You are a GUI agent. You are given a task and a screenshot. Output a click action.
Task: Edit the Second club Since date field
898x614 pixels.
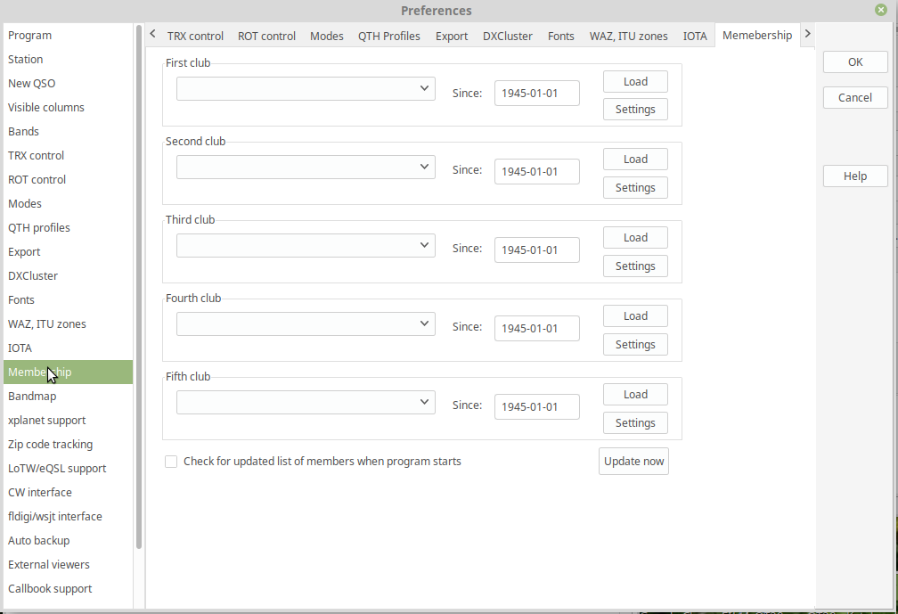pyautogui.click(x=536, y=171)
